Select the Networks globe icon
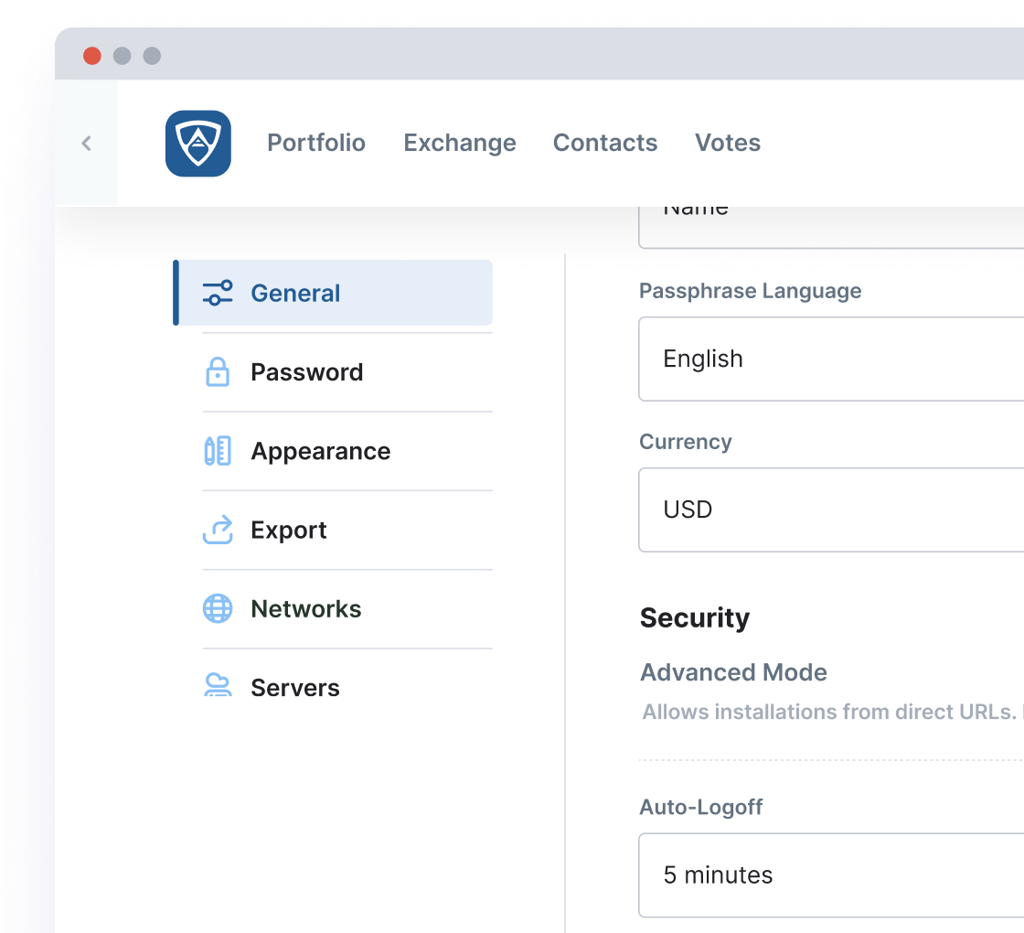This screenshot has height=933, width=1024. 218,608
